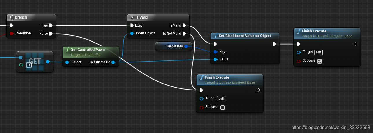Select the upper Finish Execute node header
Image resolution: width=373 pixels, height=133 pixels.
pos(327,33)
